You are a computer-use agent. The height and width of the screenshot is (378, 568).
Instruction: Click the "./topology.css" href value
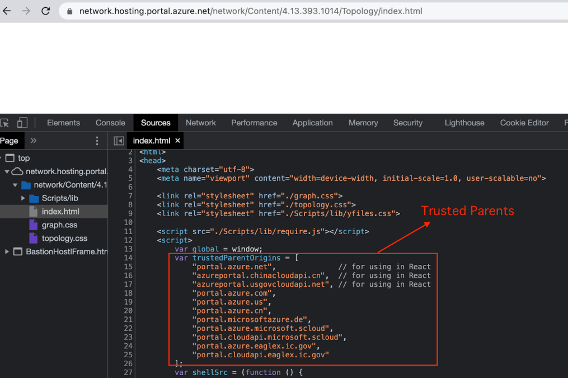316,205
